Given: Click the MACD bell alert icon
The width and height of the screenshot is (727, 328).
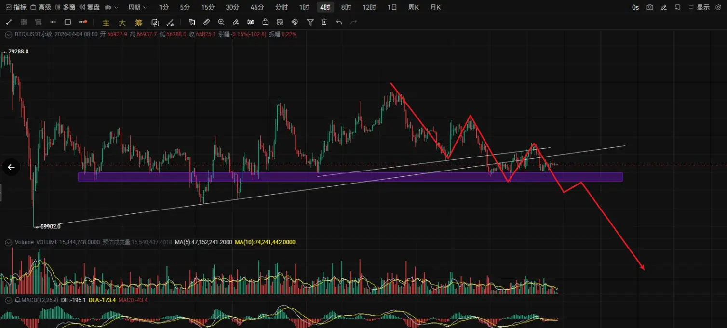Looking at the screenshot, I should tap(18, 300).
